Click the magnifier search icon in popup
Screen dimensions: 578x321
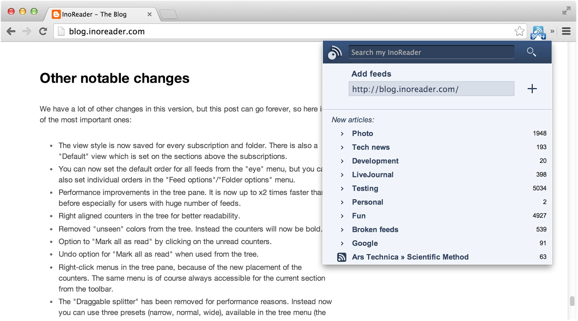pos(531,52)
